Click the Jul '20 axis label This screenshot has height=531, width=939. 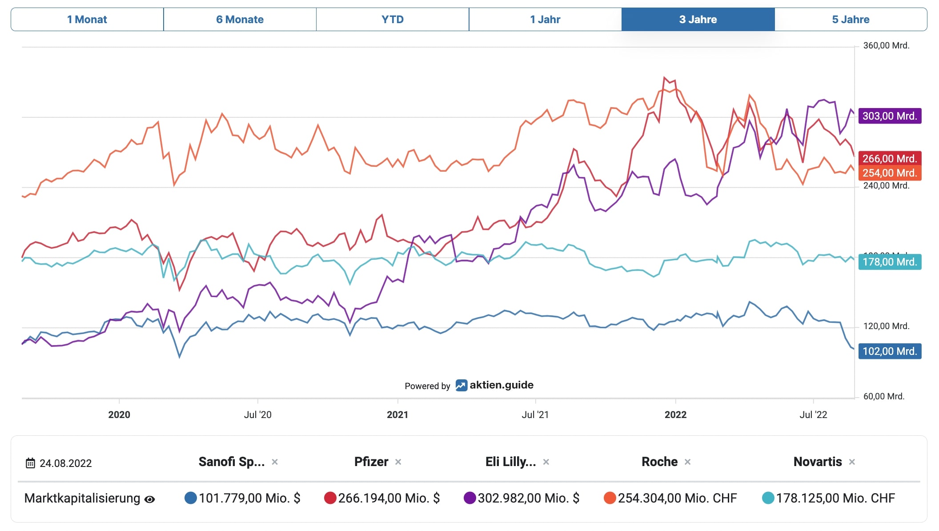(258, 415)
